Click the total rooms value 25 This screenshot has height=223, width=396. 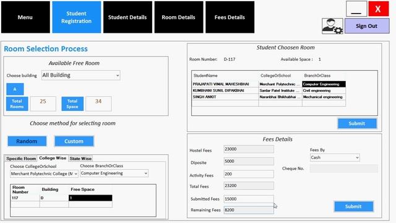[43, 103]
